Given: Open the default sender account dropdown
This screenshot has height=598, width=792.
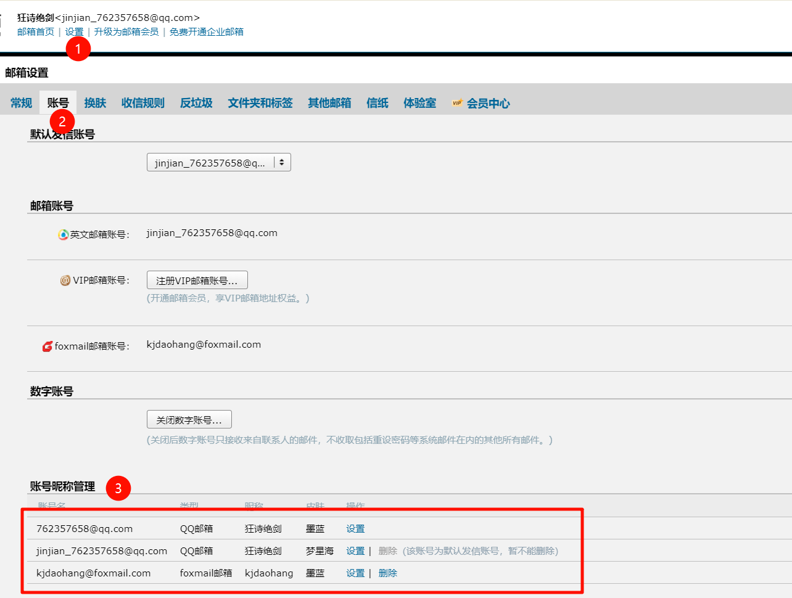Looking at the screenshot, I should 218,163.
